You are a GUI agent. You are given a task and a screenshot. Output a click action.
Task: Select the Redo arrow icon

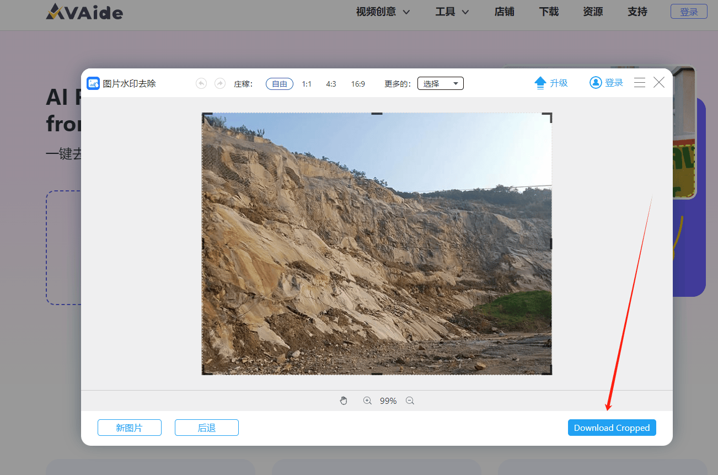219,83
